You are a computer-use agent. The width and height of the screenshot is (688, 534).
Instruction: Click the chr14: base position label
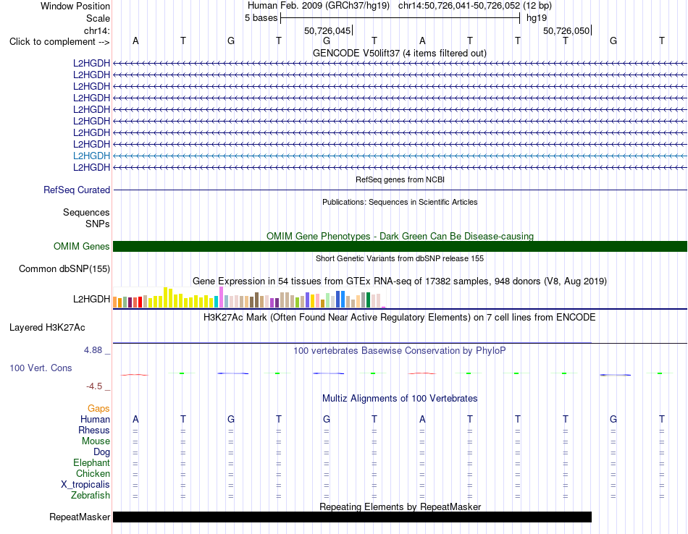pos(96,30)
